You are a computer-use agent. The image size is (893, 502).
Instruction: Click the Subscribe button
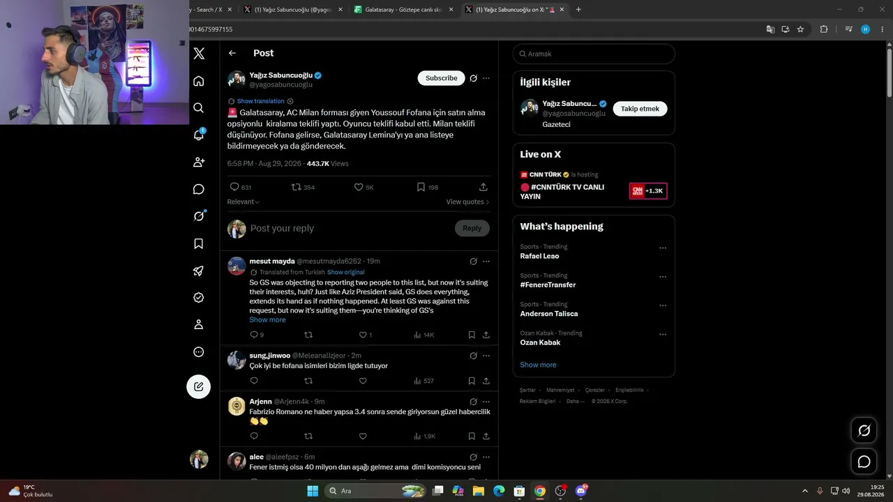pyautogui.click(x=442, y=78)
